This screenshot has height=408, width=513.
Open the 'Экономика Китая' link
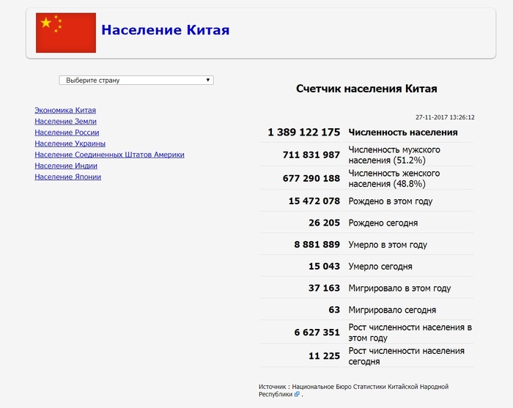pyautogui.click(x=65, y=110)
